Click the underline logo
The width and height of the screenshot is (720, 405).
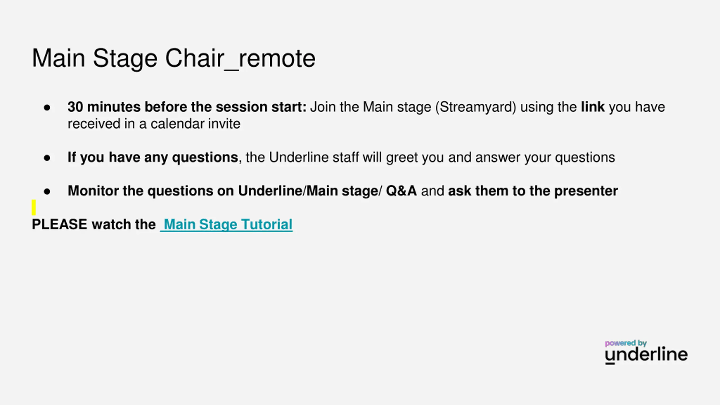(646, 355)
